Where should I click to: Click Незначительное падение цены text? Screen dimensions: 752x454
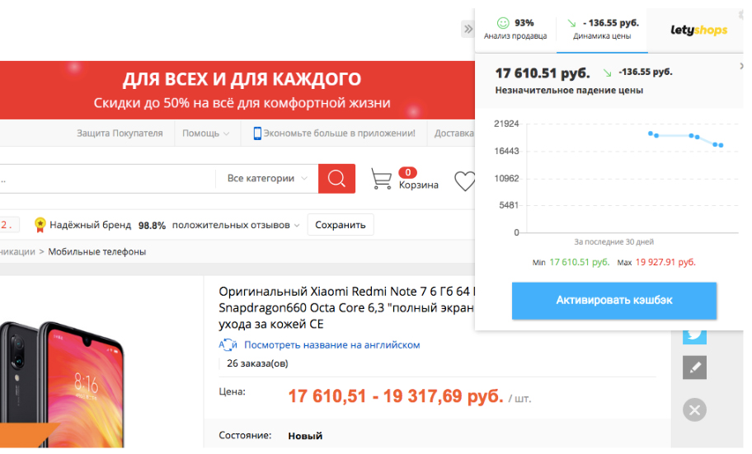569,90
